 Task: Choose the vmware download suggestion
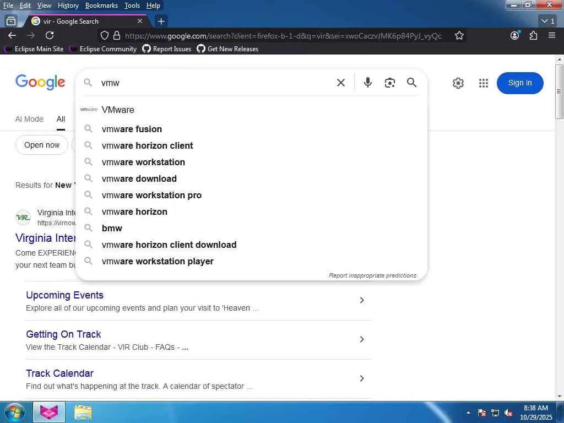251,179
